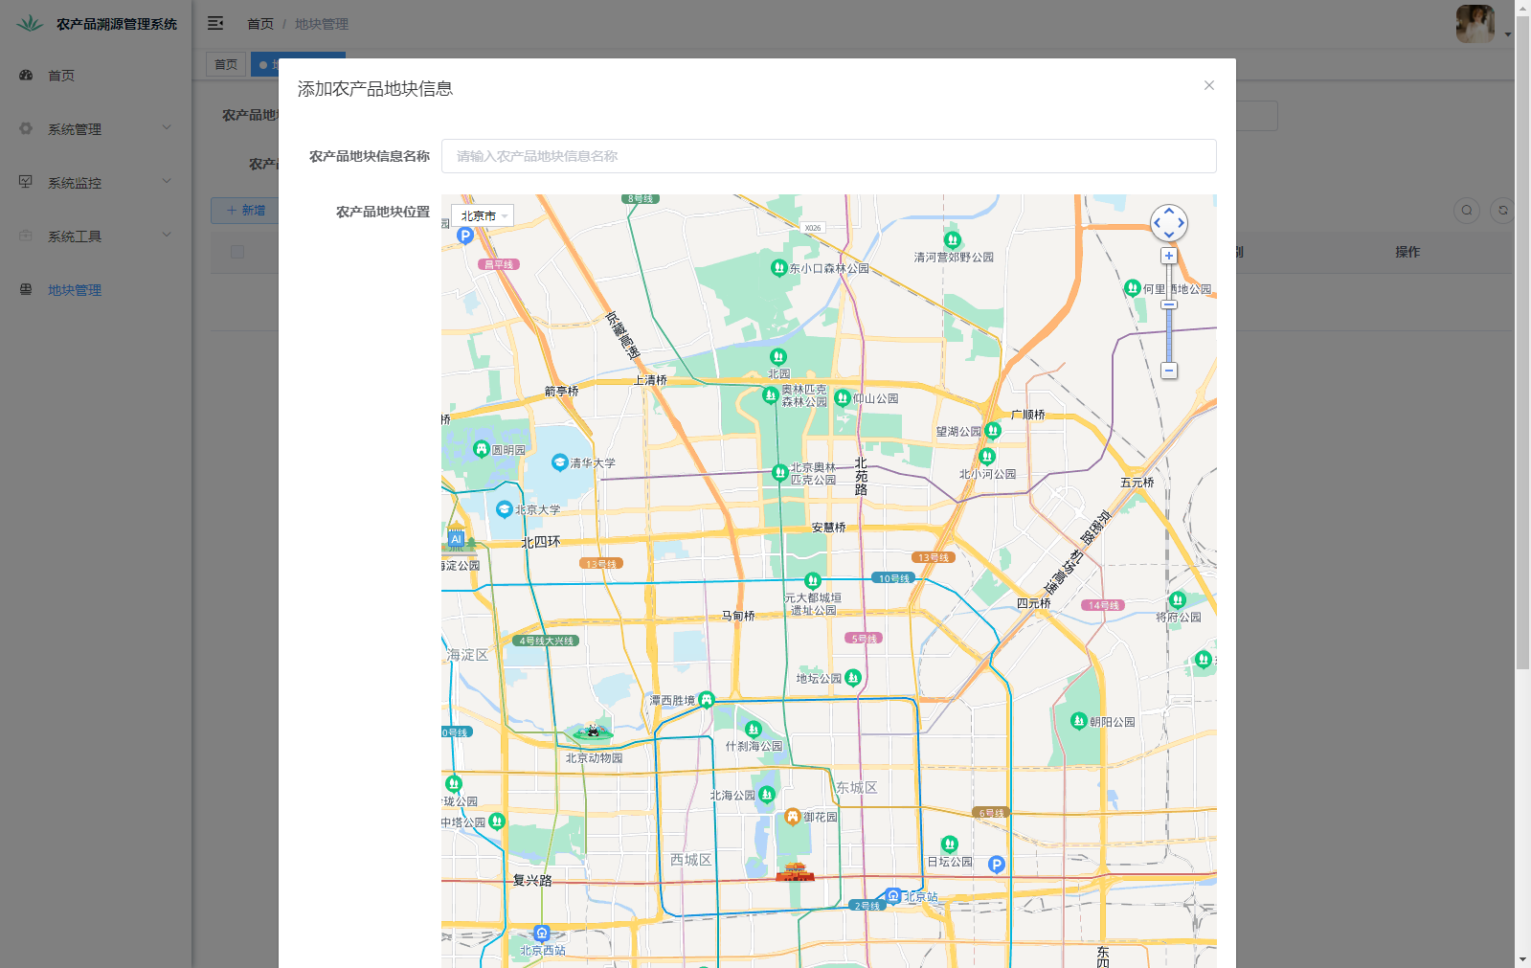This screenshot has width=1531, height=968.
Task: Open 首页 in the sidebar menu
Action: point(96,76)
